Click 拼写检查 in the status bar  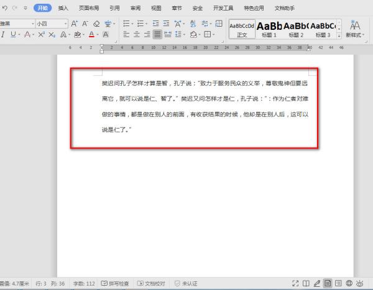click(115, 283)
